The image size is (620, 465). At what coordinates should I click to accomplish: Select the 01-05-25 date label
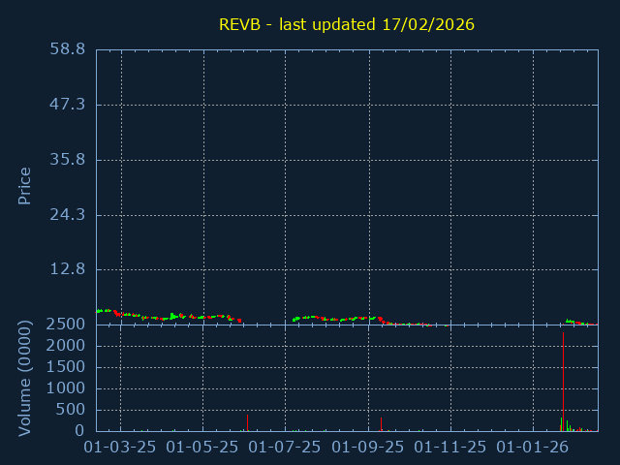tap(202, 448)
